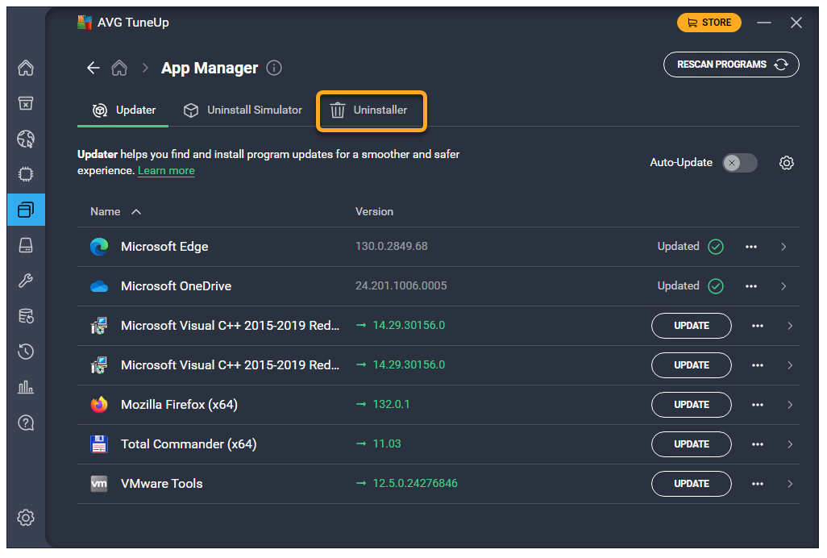Open the disk drive sidebar icon
The height and width of the screenshot is (558, 827).
[x=26, y=245]
